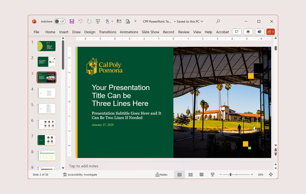
Task: Start Slide Show from status bar icon
Action: pos(212,175)
